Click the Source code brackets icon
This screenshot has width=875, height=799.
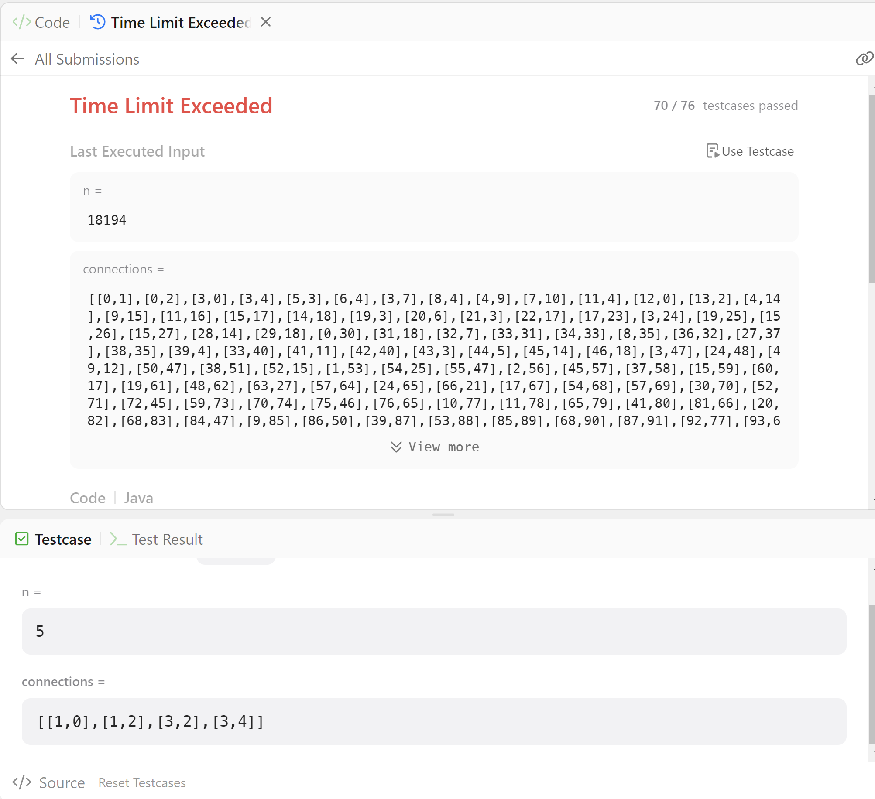[x=22, y=782]
